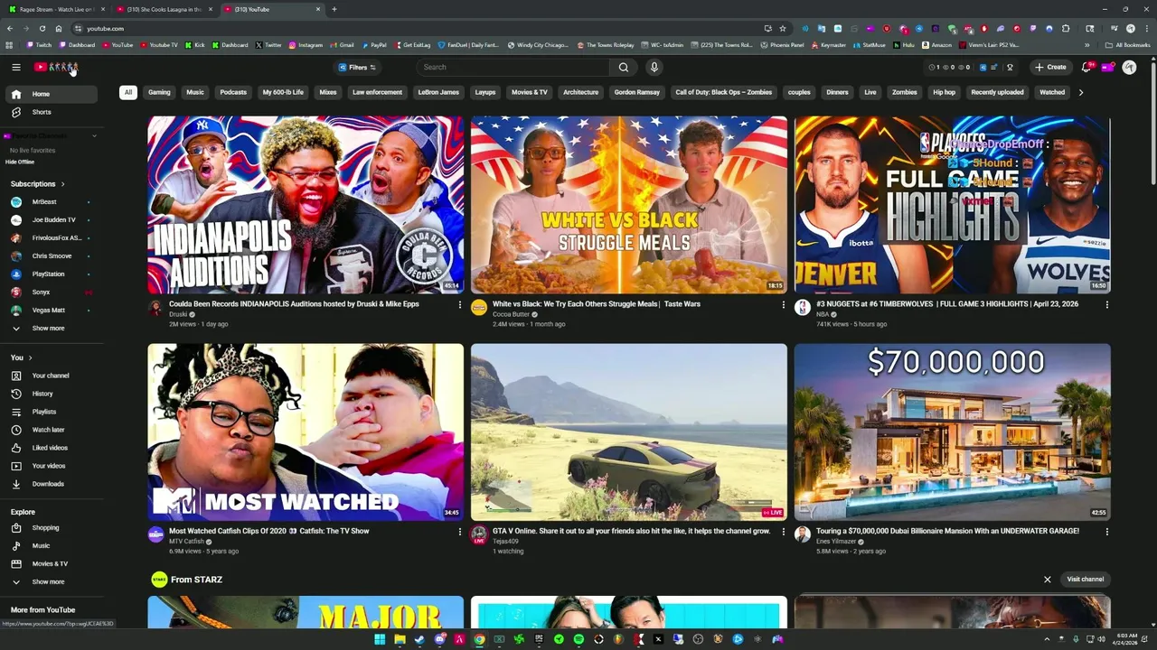Screen dimensions: 1157x650
Task: Open options for Druski Indianapolis Auditions video
Action: 459,304
